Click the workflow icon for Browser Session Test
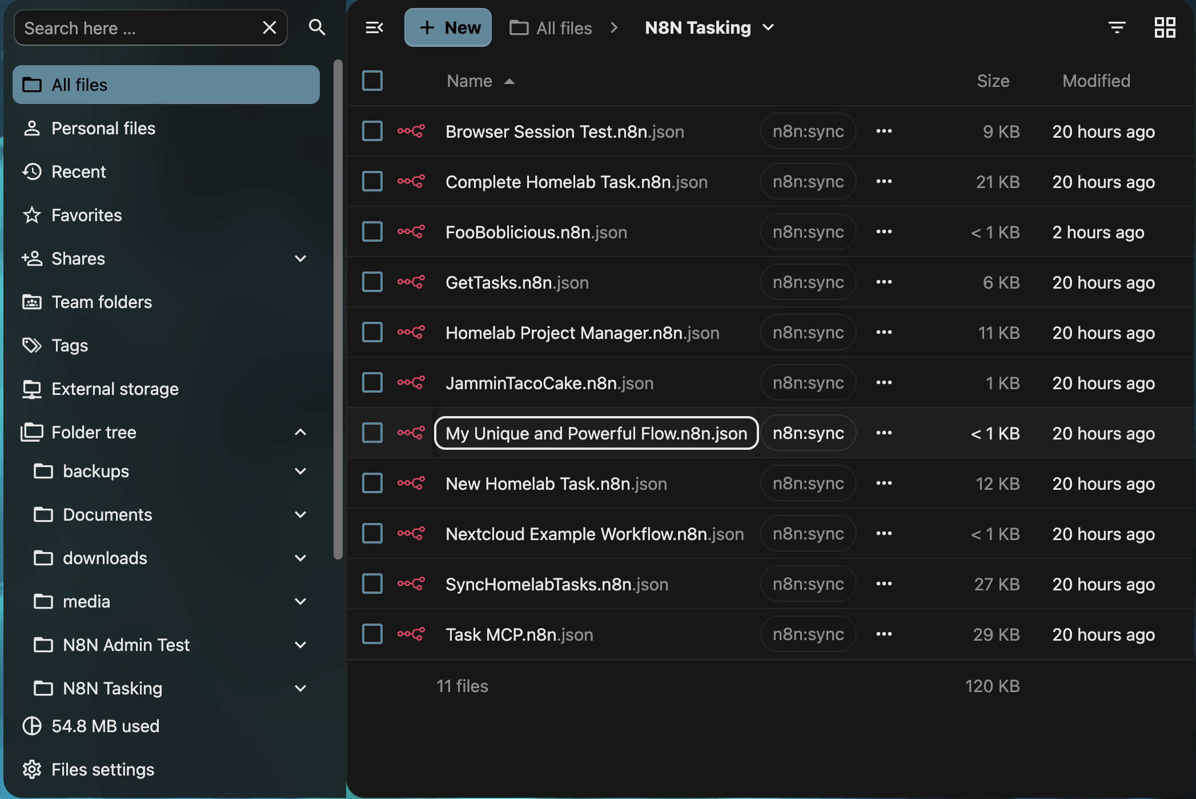This screenshot has width=1196, height=799. 411,131
